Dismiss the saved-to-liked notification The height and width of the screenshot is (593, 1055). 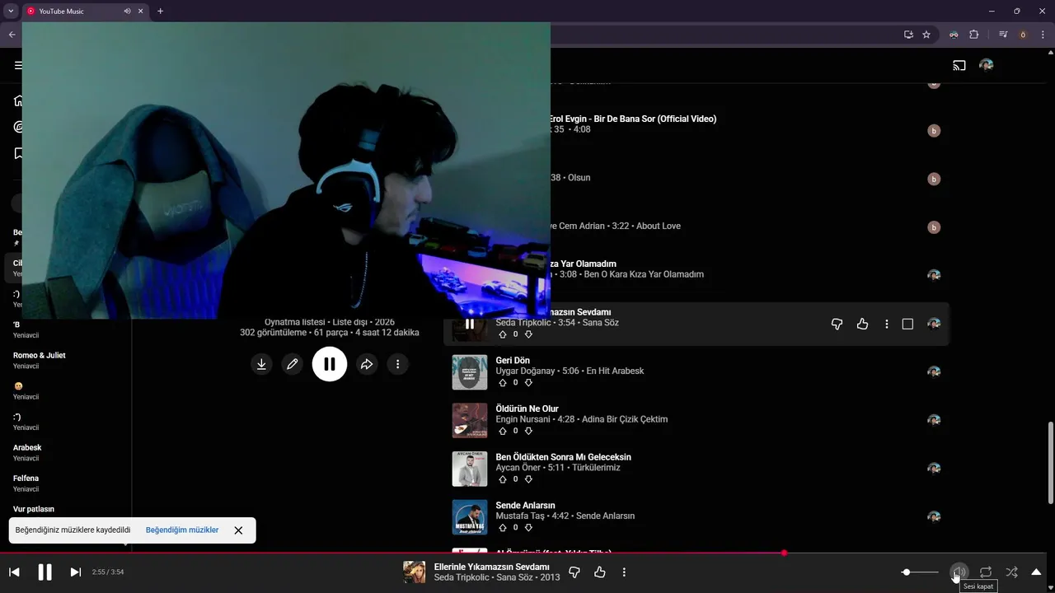238,530
